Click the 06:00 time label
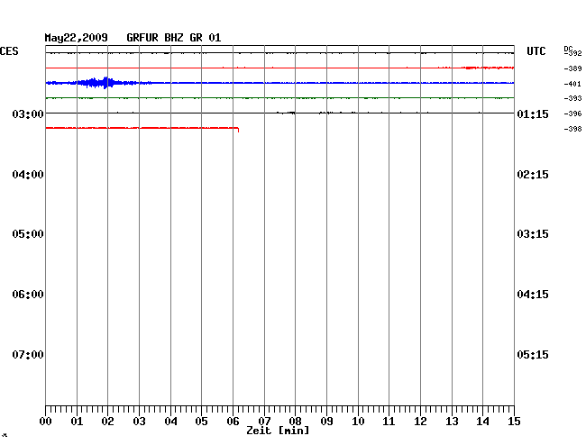The image size is (586, 445). point(28,295)
